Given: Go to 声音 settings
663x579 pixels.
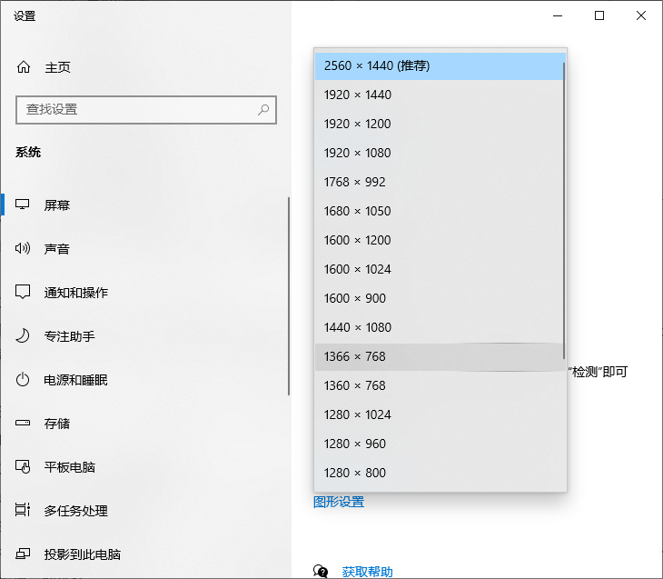Looking at the screenshot, I should coord(145,249).
